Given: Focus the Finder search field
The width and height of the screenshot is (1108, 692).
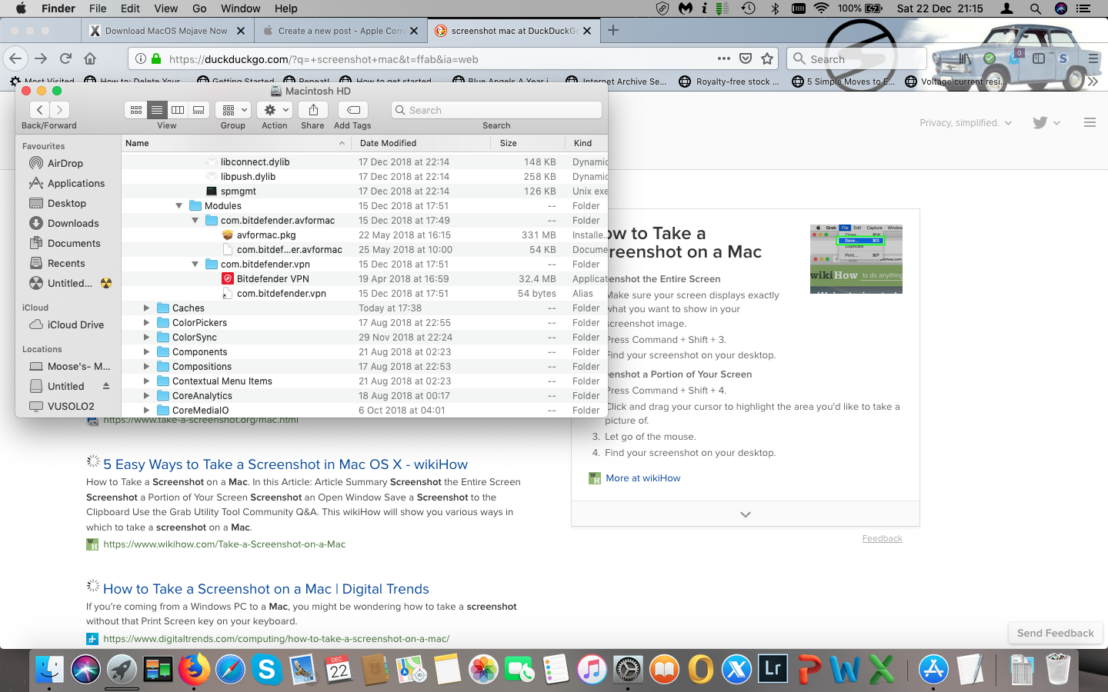Looking at the screenshot, I should click(x=496, y=110).
